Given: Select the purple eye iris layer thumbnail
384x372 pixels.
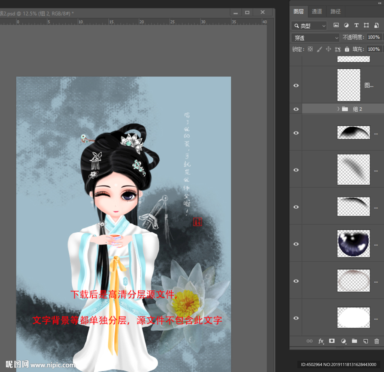Looking at the screenshot, I should coord(354,244).
